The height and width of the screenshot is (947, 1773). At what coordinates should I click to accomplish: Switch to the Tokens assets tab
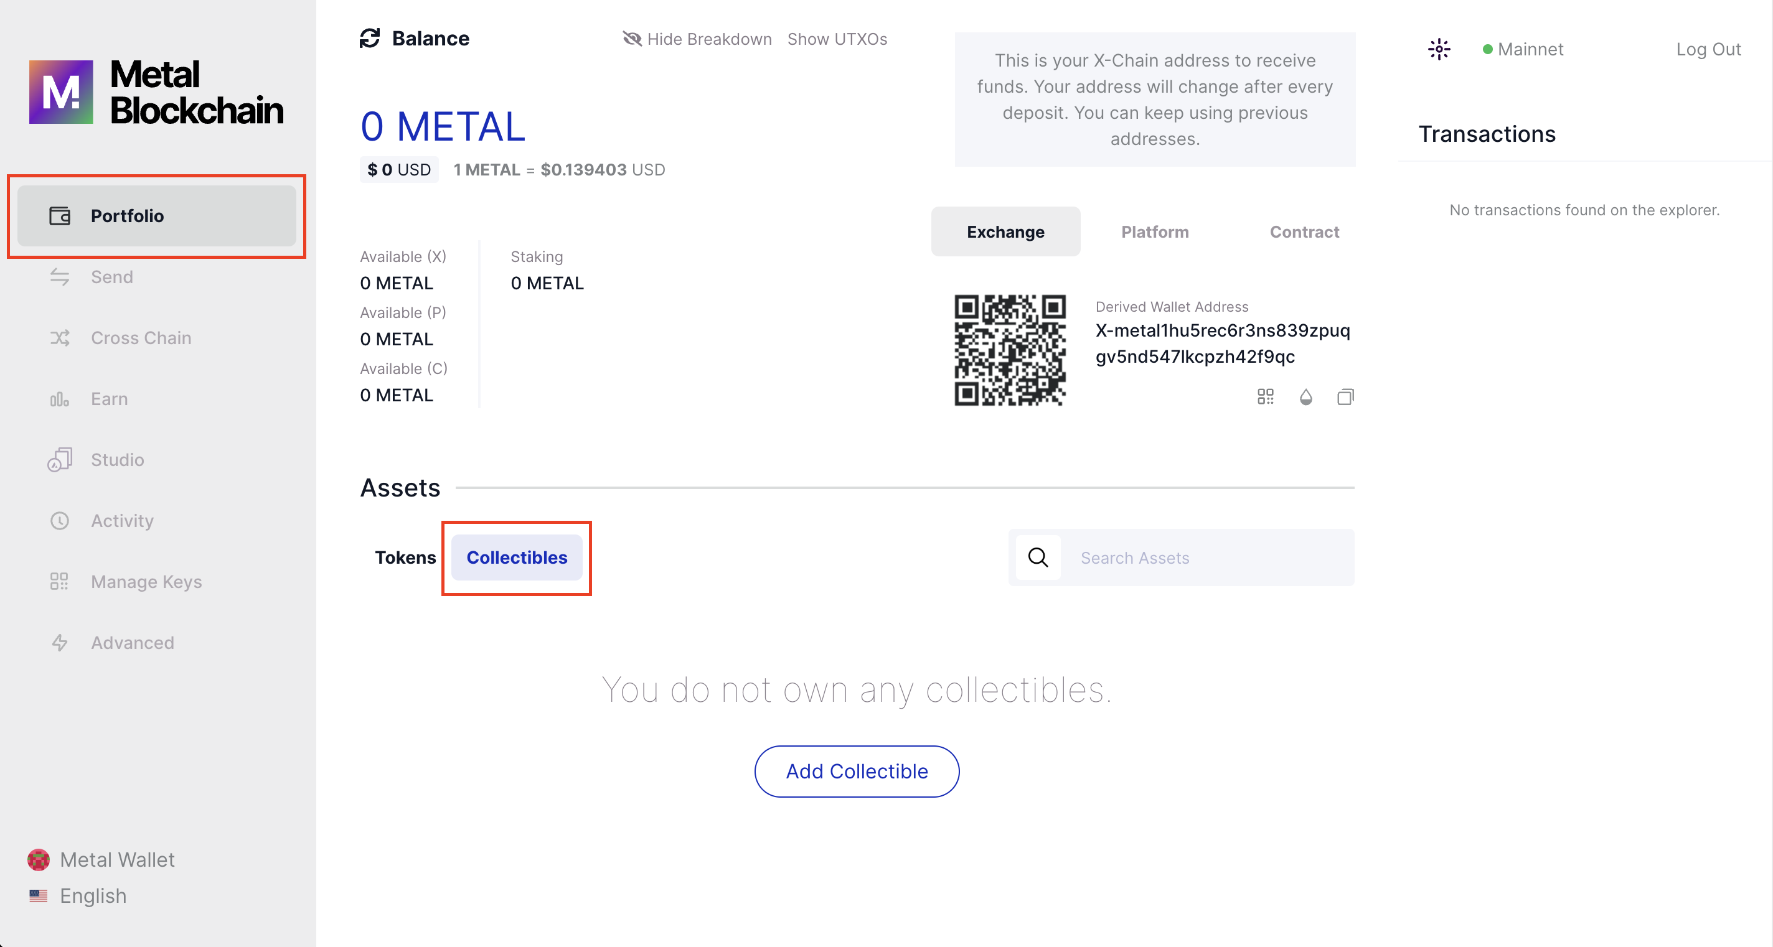coord(405,557)
